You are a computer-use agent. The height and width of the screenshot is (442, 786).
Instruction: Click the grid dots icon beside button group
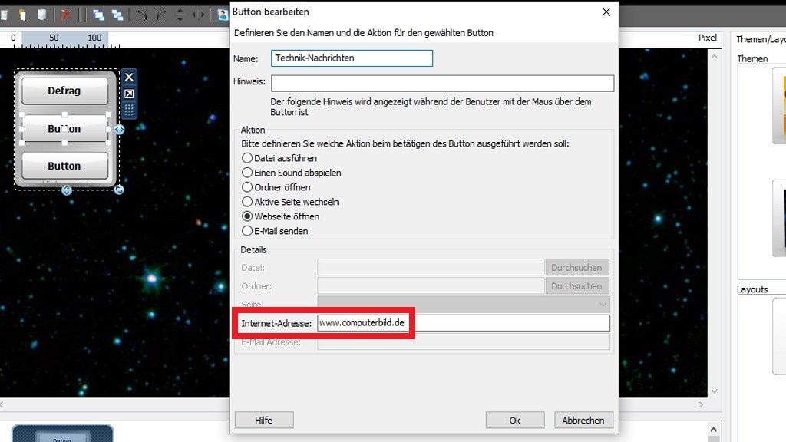(x=129, y=110)
